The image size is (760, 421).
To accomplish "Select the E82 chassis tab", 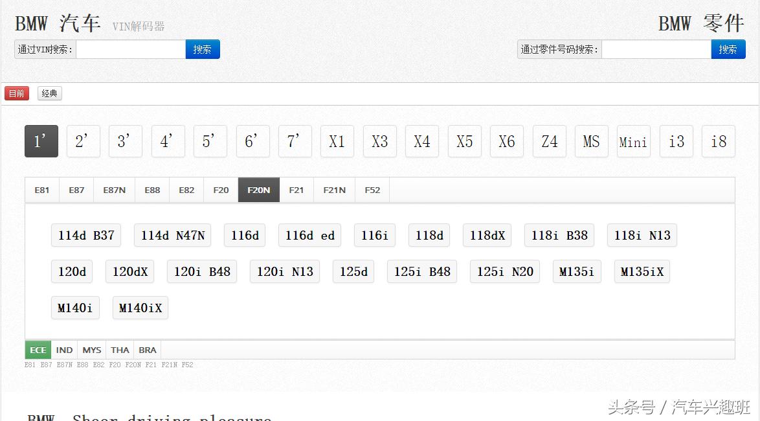I will (x=186, y=190).
